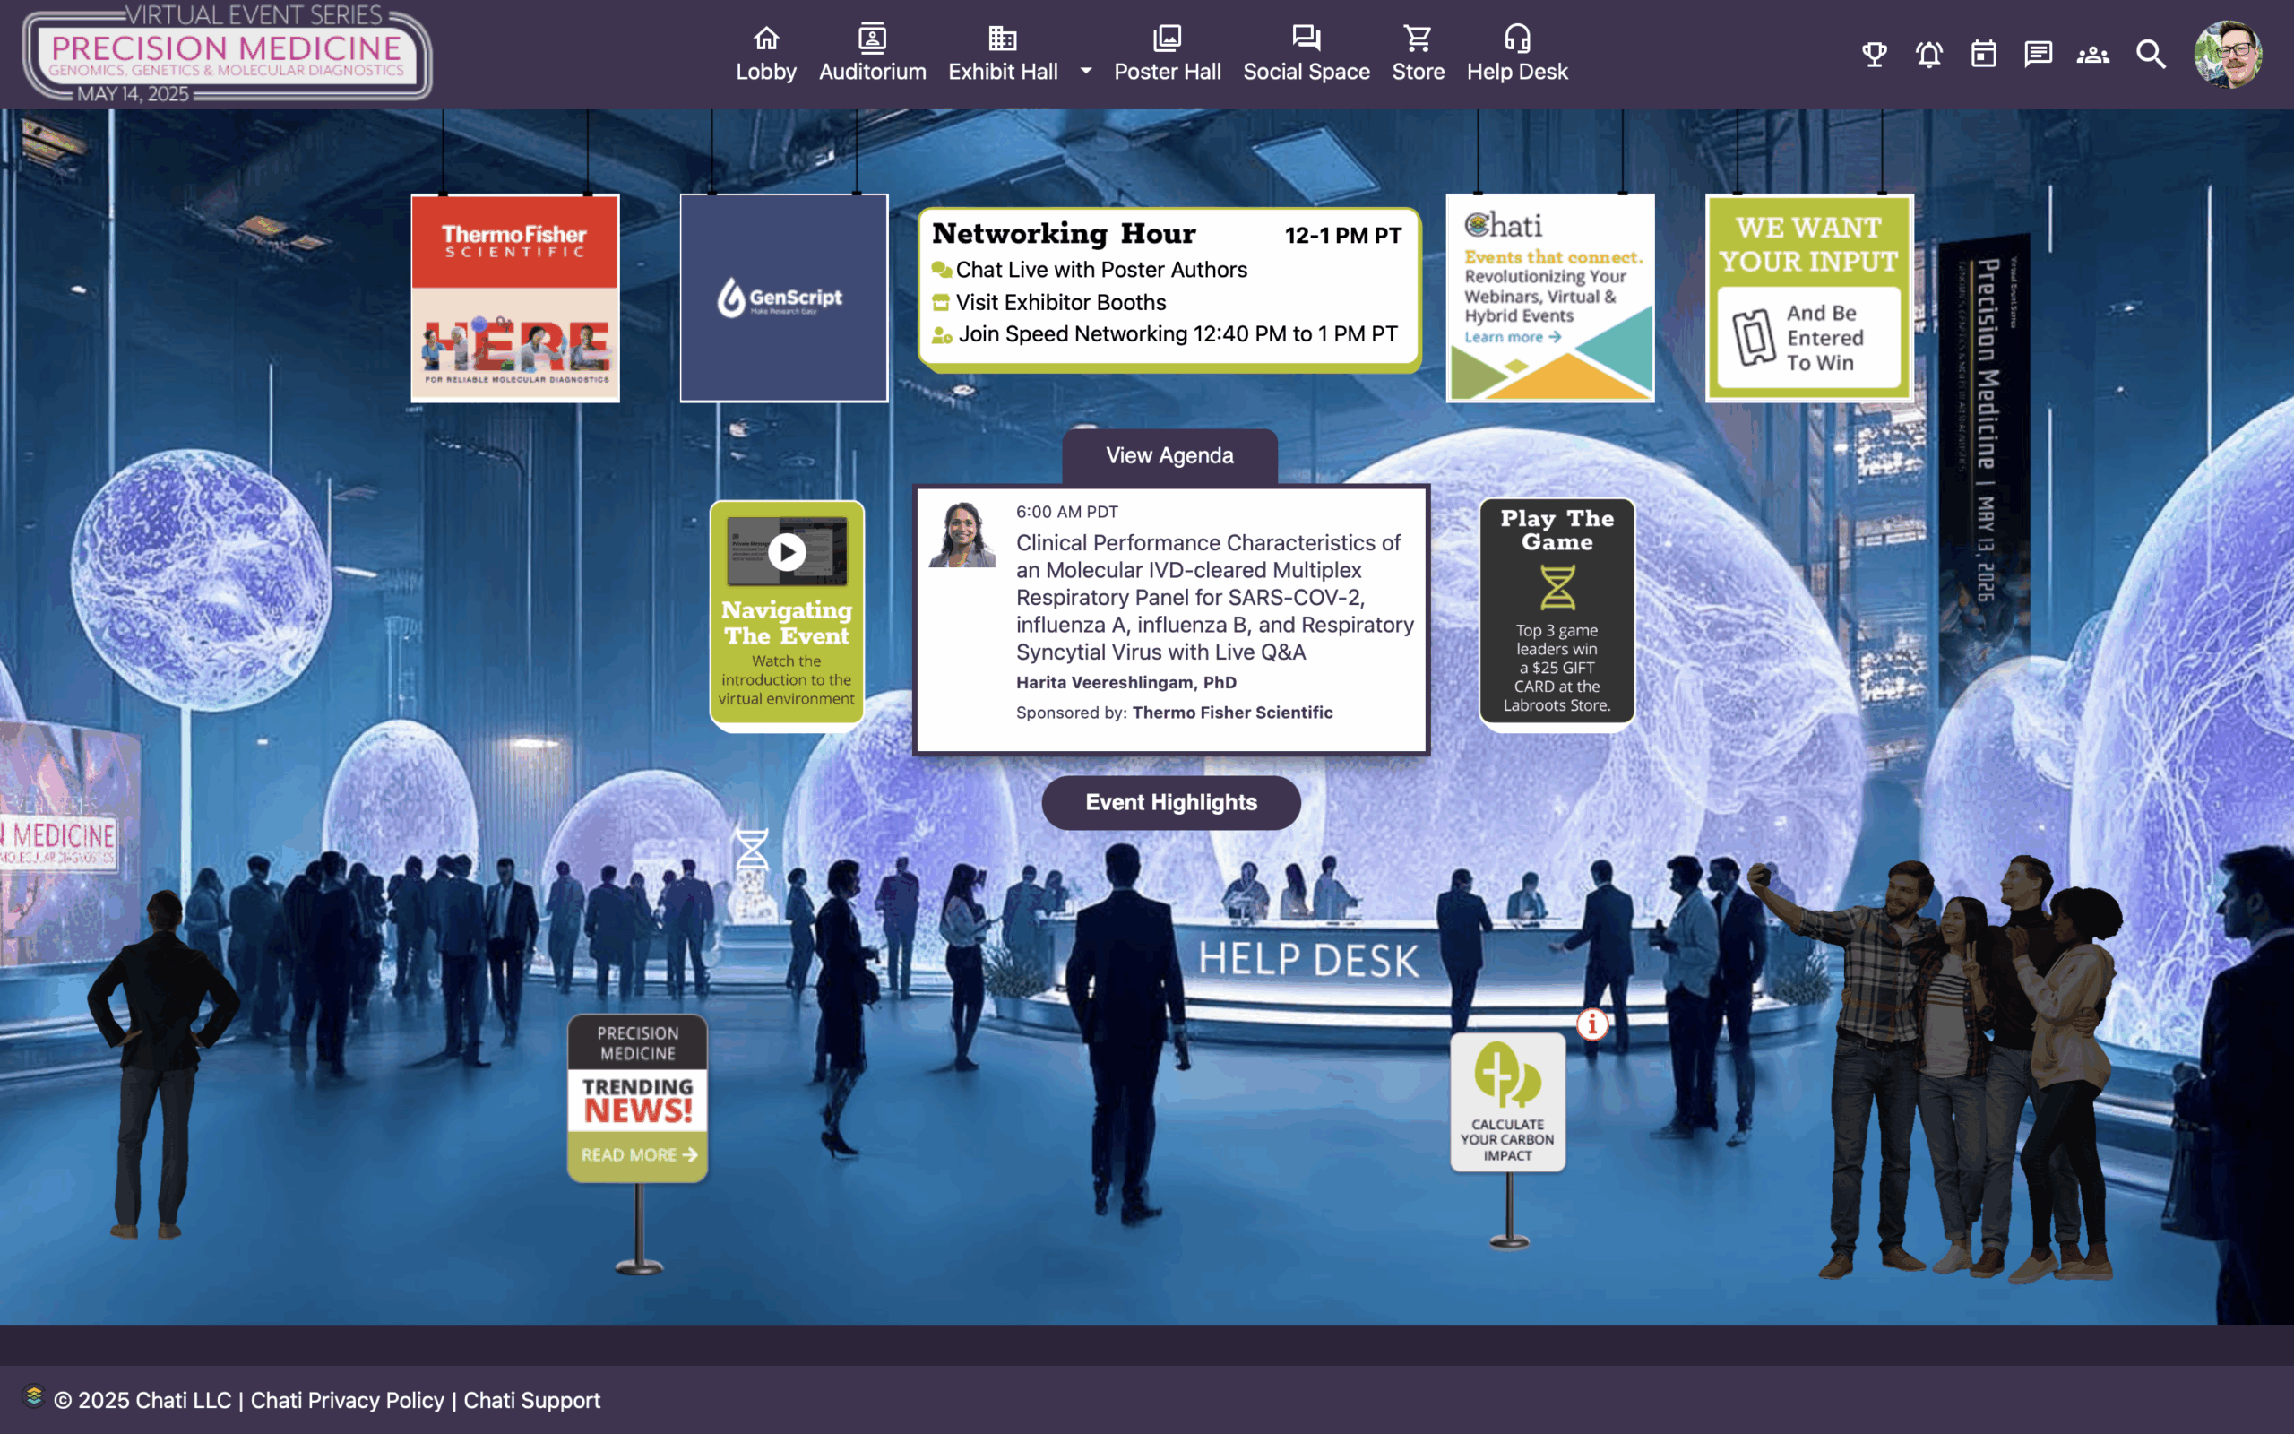Open the GenScript banner
The width and height of the screenshot is (2294, 1434).
783,298
